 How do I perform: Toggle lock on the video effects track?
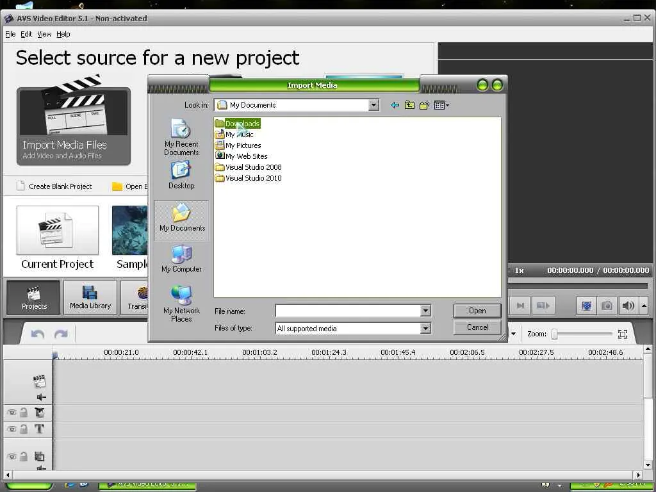pos(24,413)
